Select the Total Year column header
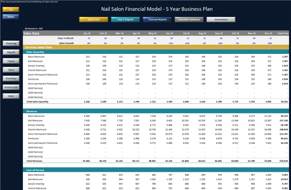 point(283,34)
